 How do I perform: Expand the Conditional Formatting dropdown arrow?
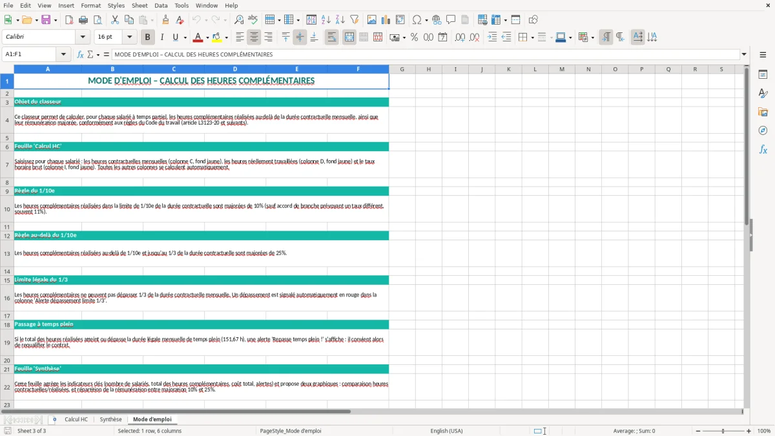click(x=592, y=37)
